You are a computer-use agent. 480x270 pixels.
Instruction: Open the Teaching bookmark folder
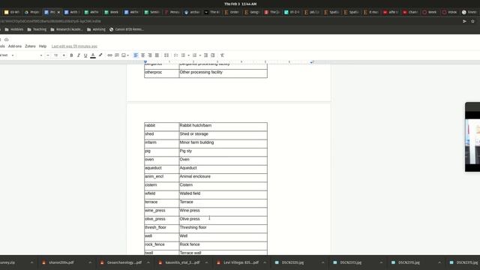(x=37, y=29)
